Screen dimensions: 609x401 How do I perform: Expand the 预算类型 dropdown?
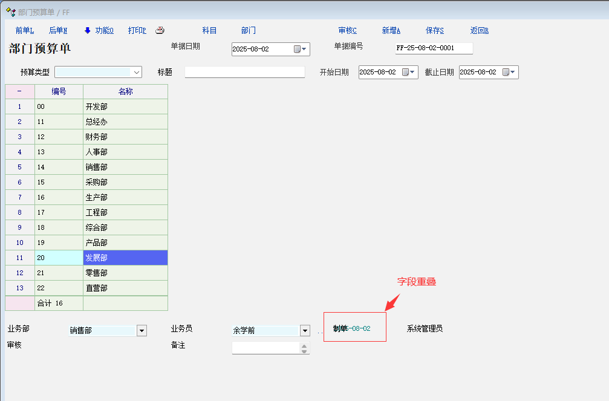pyautogui.click(x=137, y=73)
